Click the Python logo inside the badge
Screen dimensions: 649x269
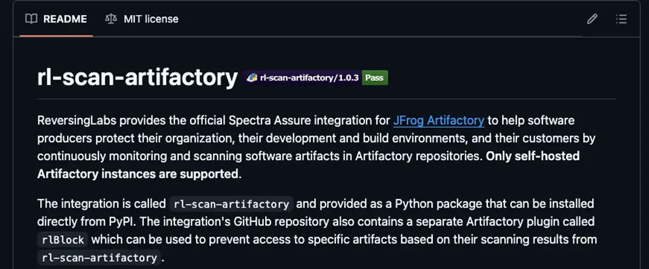click(x=251, y=78)
